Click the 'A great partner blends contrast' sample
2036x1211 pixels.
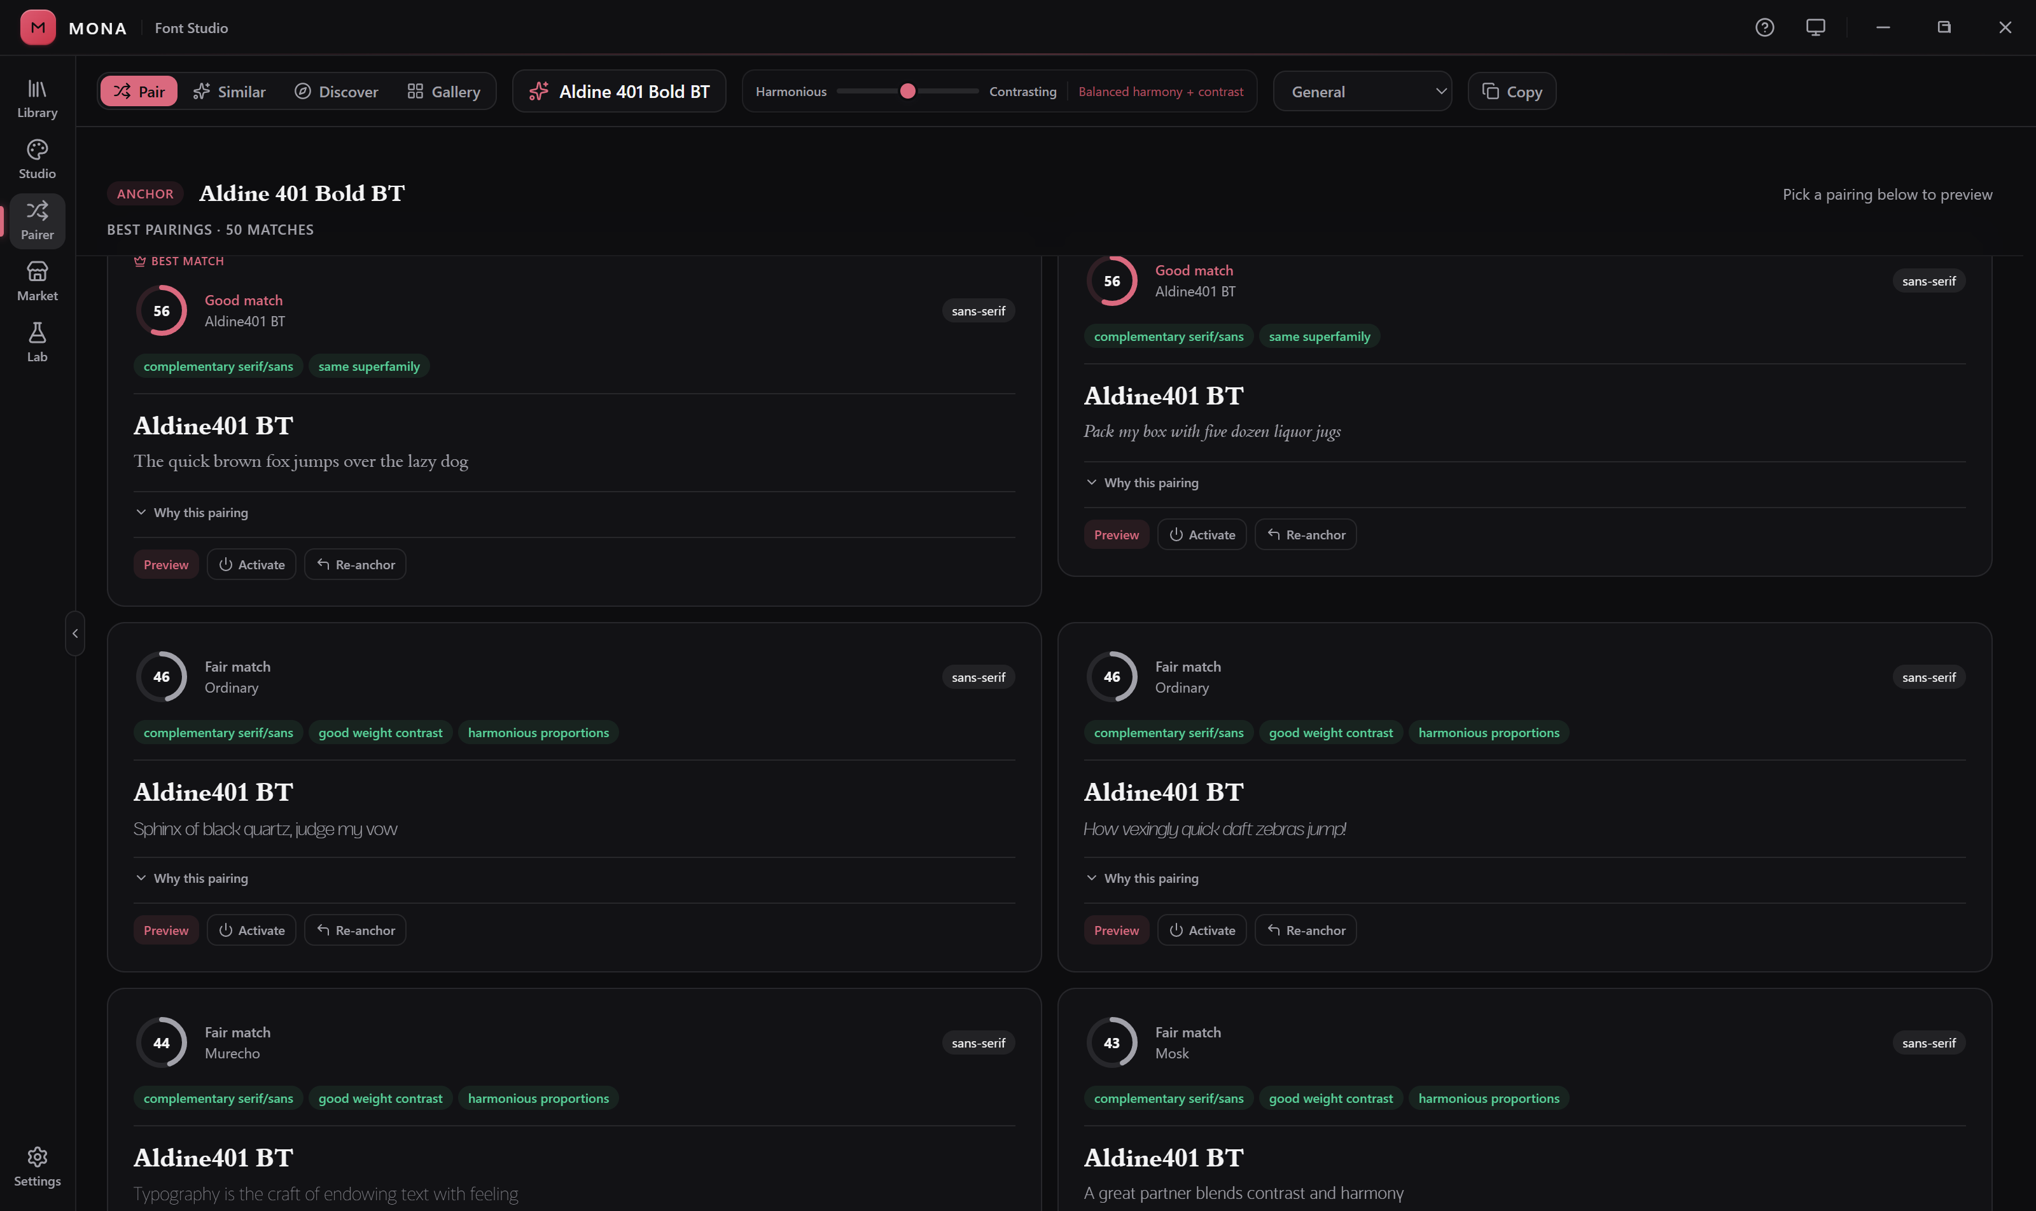pos(1243,1193)
